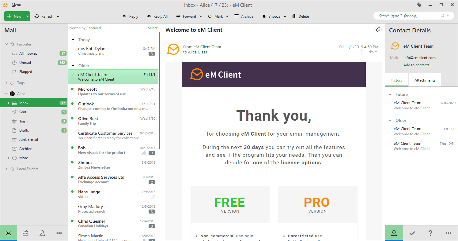Click the Archive toolbar button

coord(244,16)
